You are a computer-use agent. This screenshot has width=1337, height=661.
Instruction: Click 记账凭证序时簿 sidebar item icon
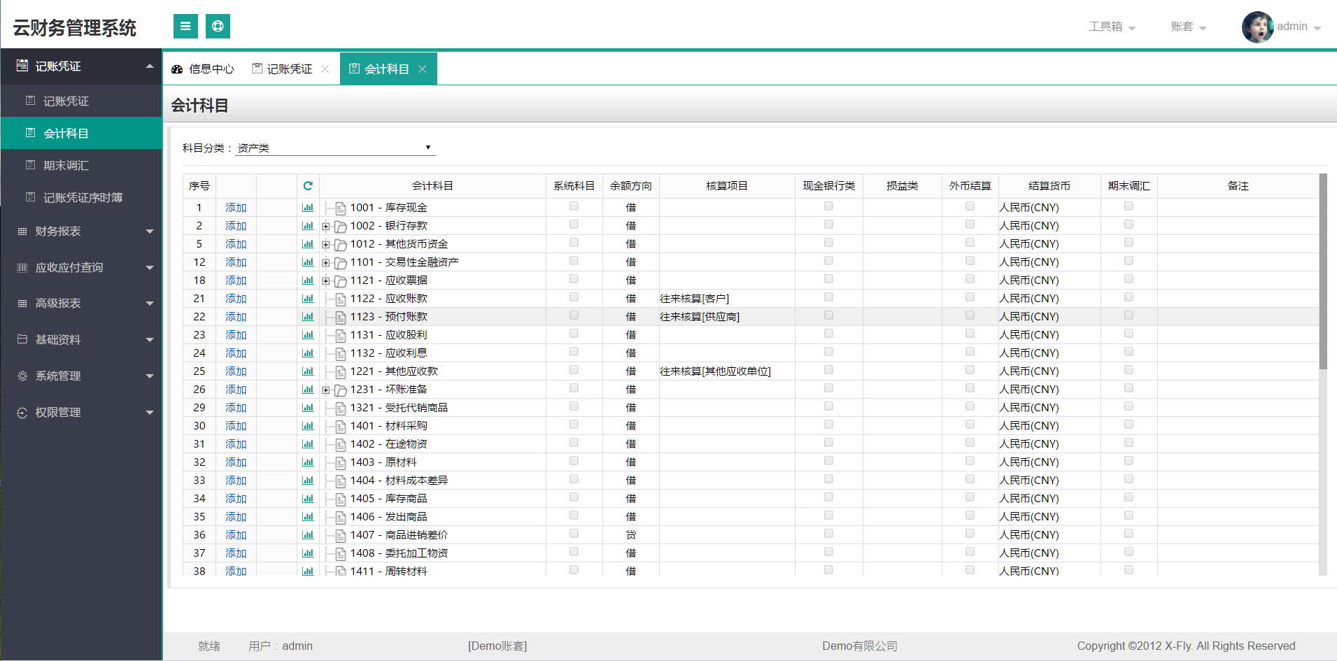30,197
